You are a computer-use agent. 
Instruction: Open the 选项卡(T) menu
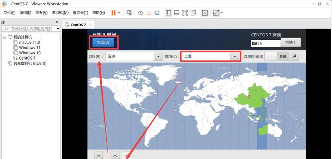tap(80, 13)
